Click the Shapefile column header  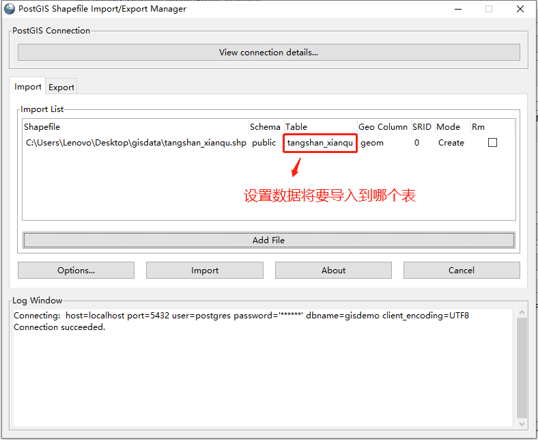pos(42,127)
